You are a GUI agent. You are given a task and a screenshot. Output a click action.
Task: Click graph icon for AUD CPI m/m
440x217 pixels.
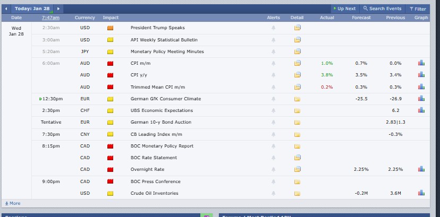[421, 63]
